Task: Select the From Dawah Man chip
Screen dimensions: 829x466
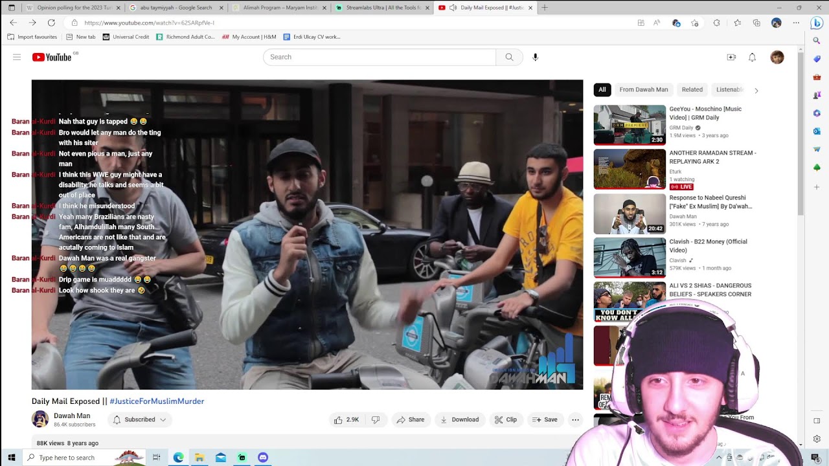Action: coord(643,90)
